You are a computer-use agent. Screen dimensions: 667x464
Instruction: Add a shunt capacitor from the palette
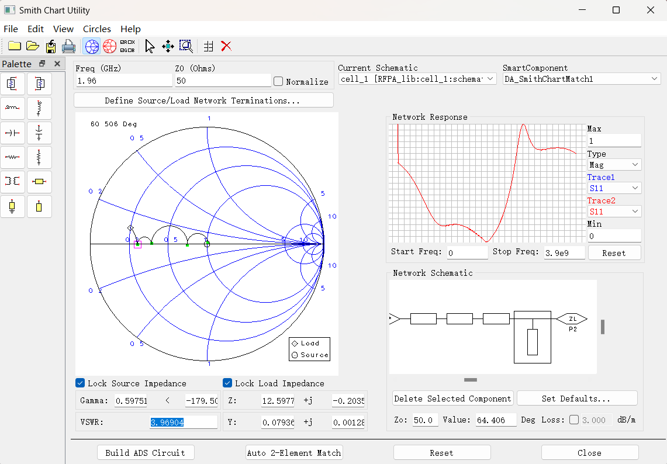click(39, 133)
